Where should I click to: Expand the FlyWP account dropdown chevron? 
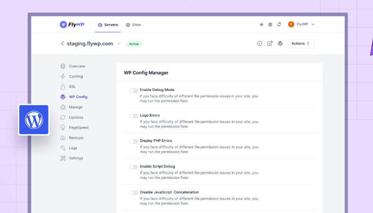[x=313, y=24]
